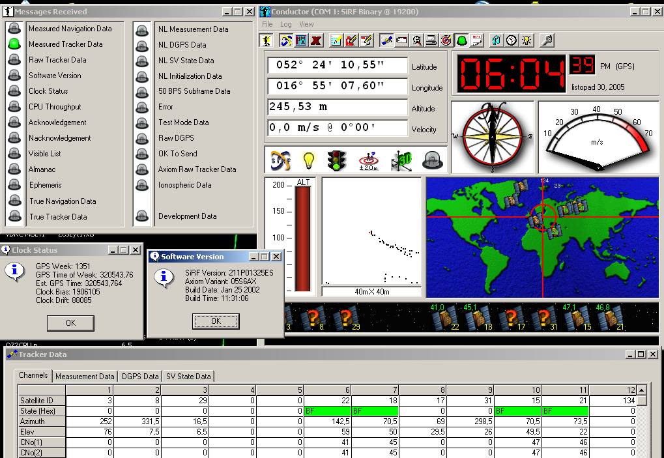This screenshot has height=458, width=664.
Task: Click the red X toolbar icon
Action: coord(316,40)
